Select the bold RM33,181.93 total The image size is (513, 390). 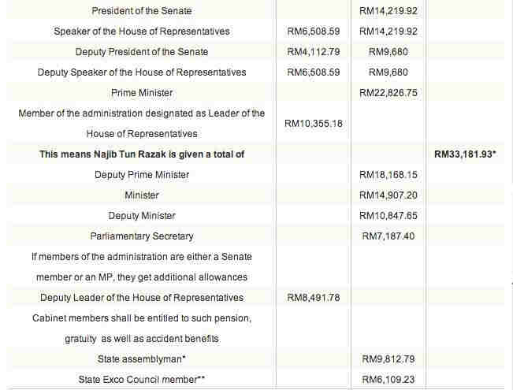(465, 154)
